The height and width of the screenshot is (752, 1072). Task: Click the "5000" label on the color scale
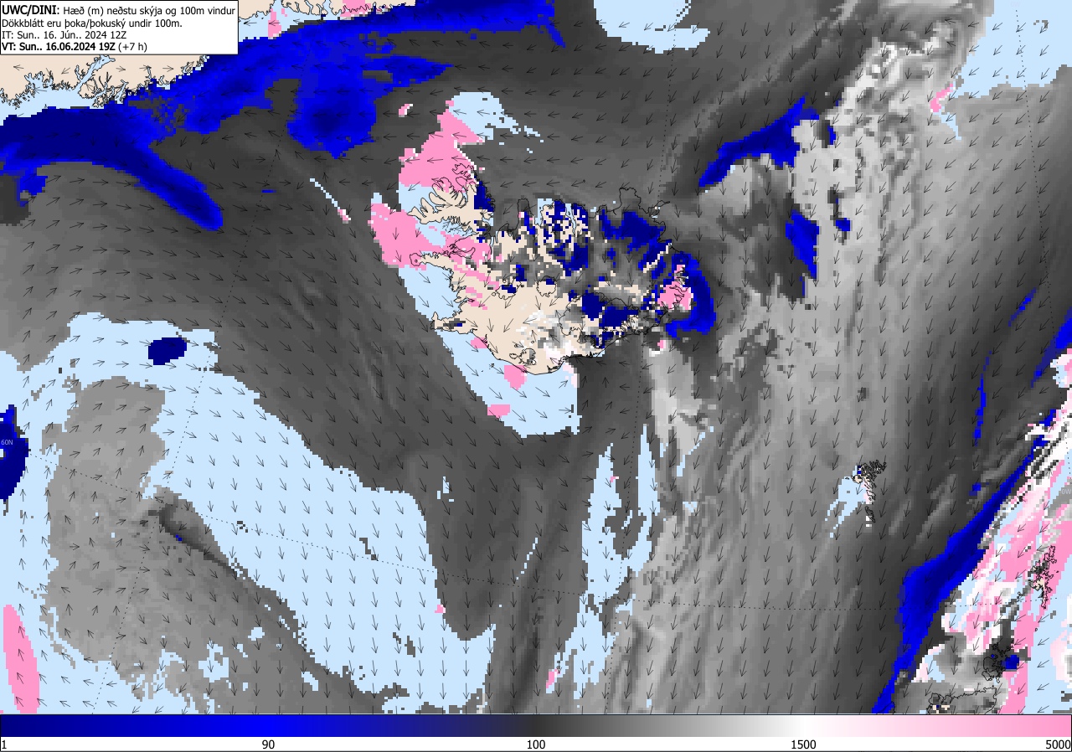[1057, 744]
